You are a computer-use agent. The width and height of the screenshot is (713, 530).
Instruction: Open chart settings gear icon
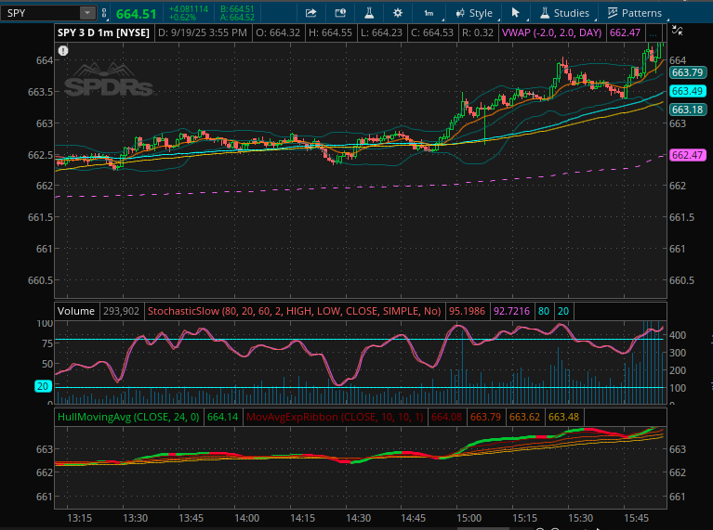pos(398,13)
